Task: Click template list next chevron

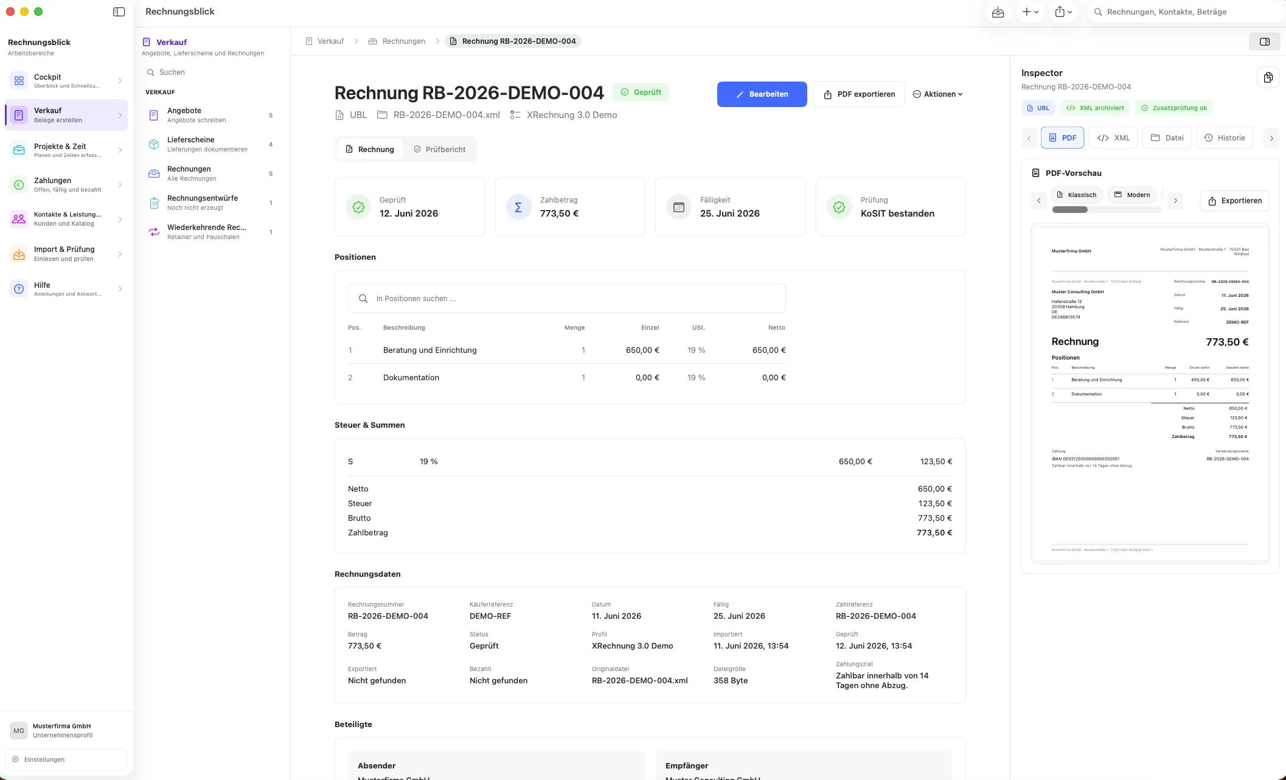Action: coord(1175,201)
